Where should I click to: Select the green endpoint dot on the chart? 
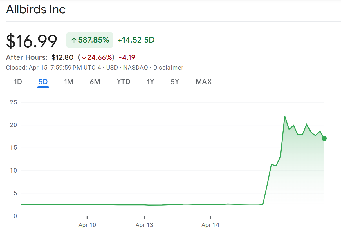[324, 139]
